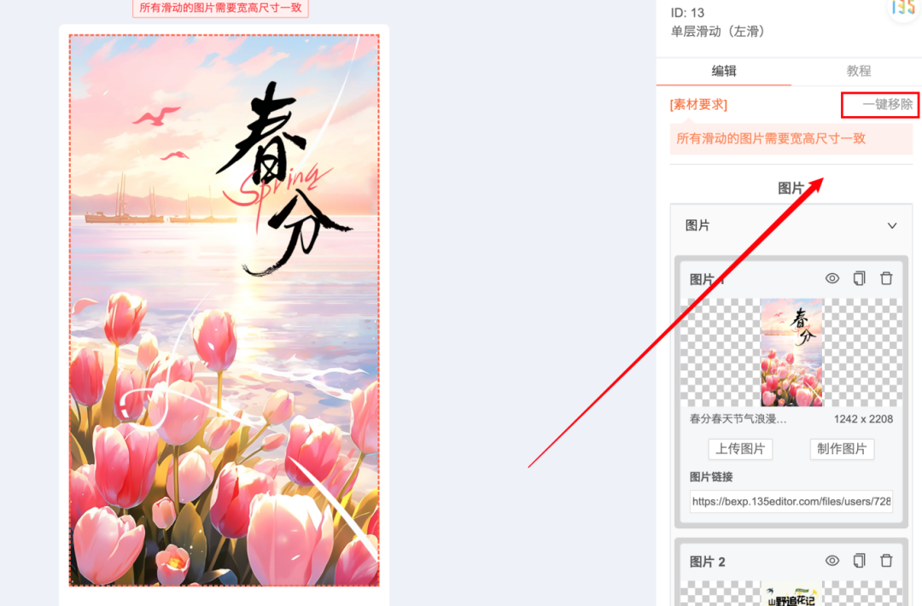
Task: Collapse the 图片 section chevron
Action: (x=892, y=225)
